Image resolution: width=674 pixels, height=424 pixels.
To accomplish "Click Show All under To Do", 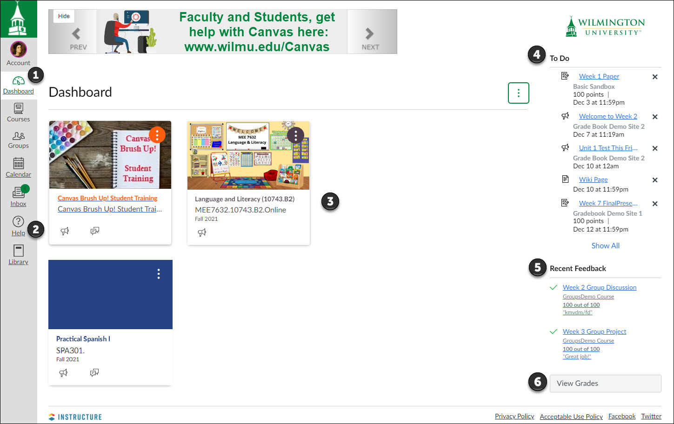I will (605, 245).
